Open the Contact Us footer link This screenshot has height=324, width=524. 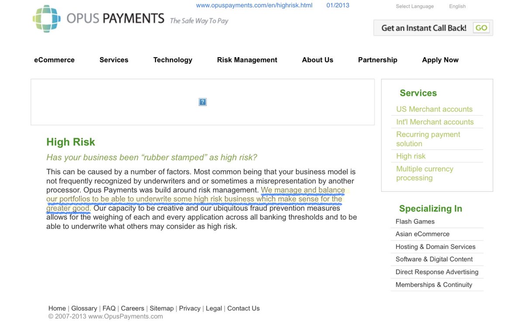pos(243,308)
